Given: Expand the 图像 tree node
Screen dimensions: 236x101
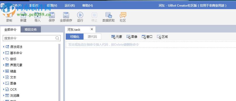Looking at the screenshot, I should (x=4, y=83).
